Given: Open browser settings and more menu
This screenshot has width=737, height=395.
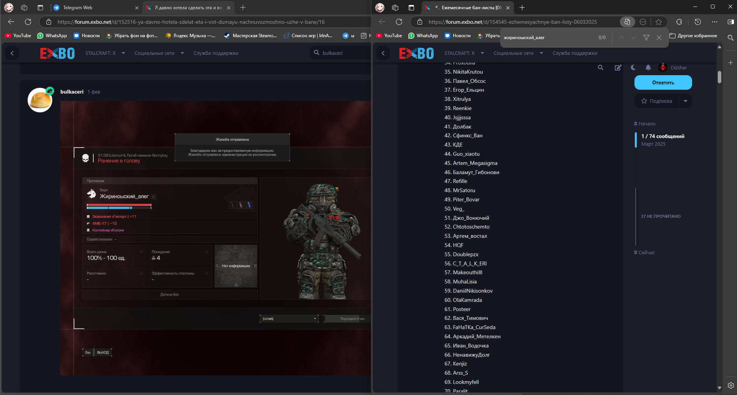Looking at the screenshot, I should pyautogui.click(x=714, y=22).
